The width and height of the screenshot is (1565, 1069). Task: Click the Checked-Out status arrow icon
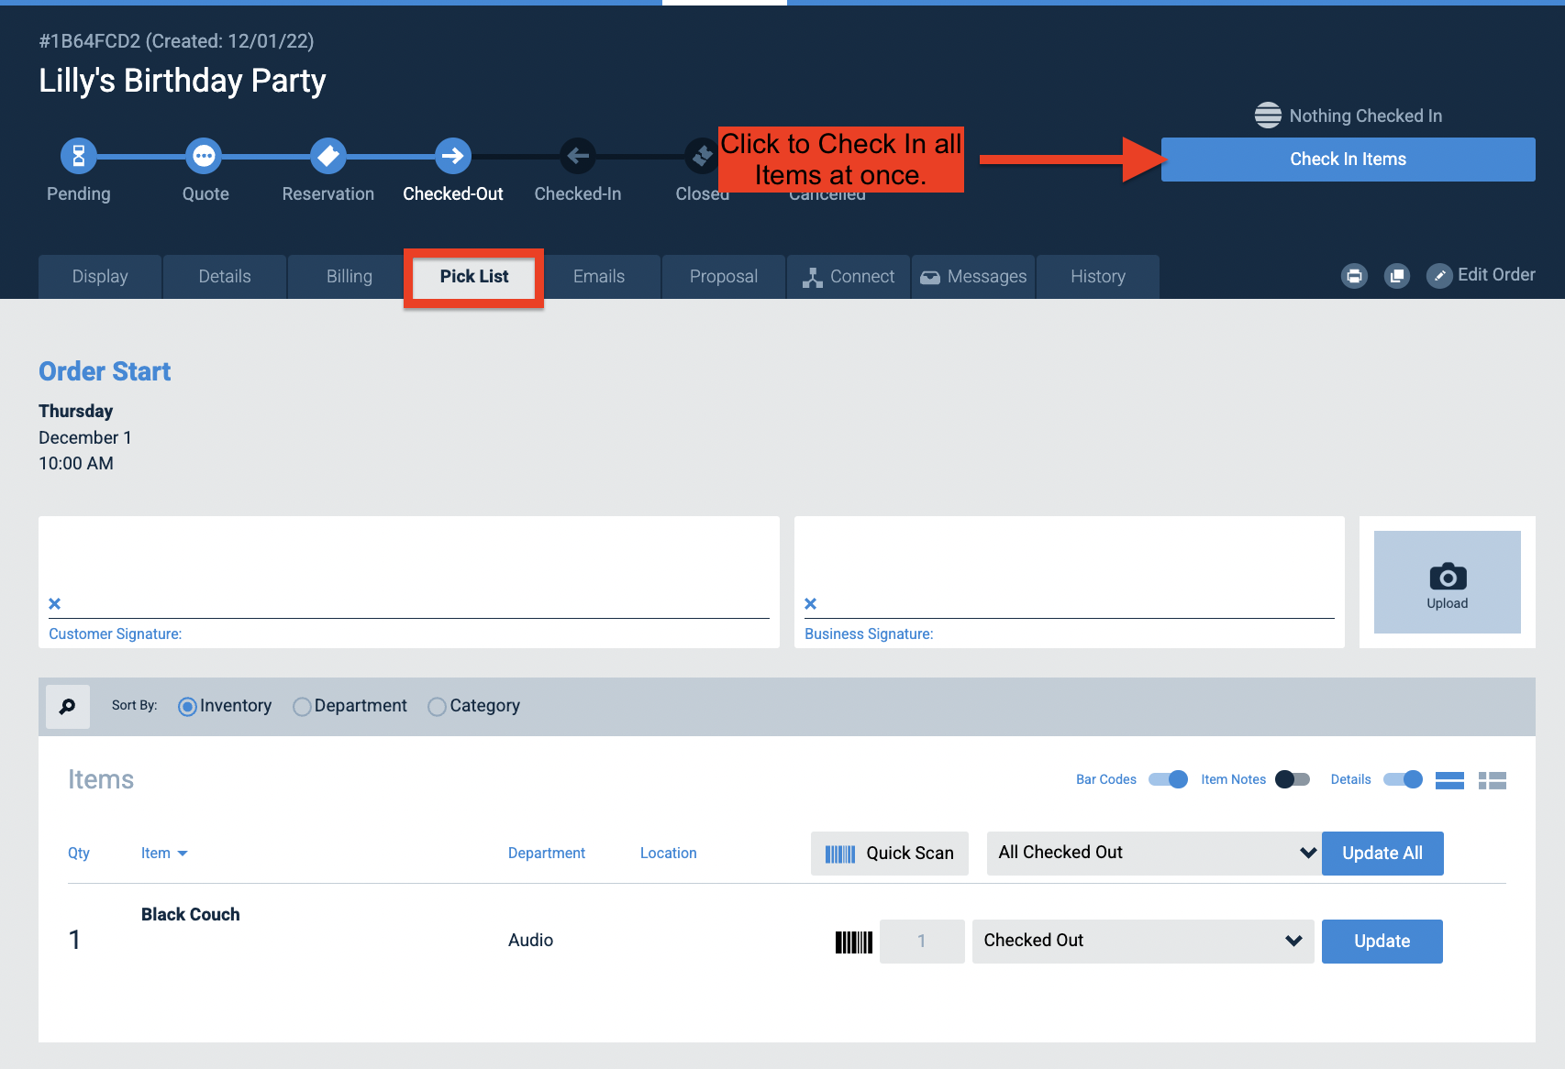[x=453, y=156]
